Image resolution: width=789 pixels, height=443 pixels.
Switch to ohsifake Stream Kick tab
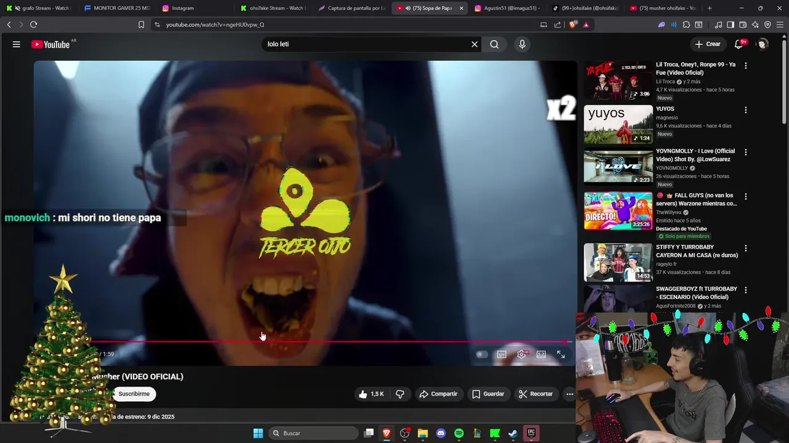tap(274, 8)
